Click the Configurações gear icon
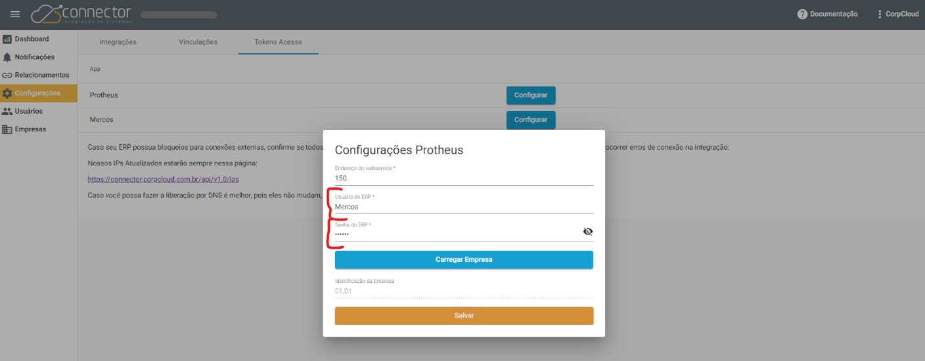The height and width of the screenshot is (361, 925). (x=7, y=93)
